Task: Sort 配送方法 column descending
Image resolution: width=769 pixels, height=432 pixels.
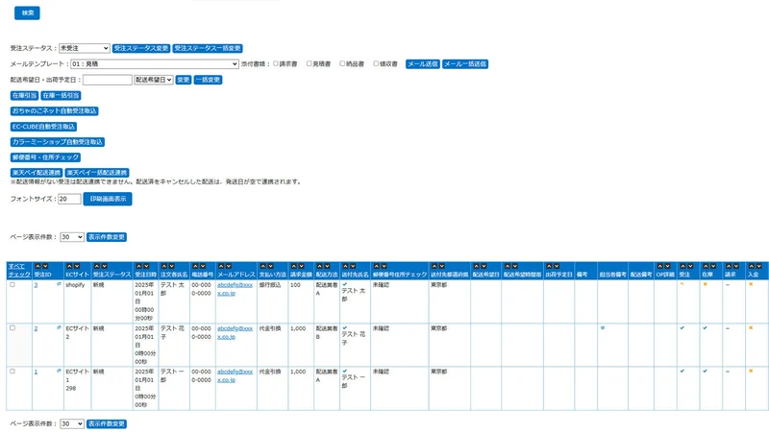Action: pyautogui.click(x=327, y=266)
